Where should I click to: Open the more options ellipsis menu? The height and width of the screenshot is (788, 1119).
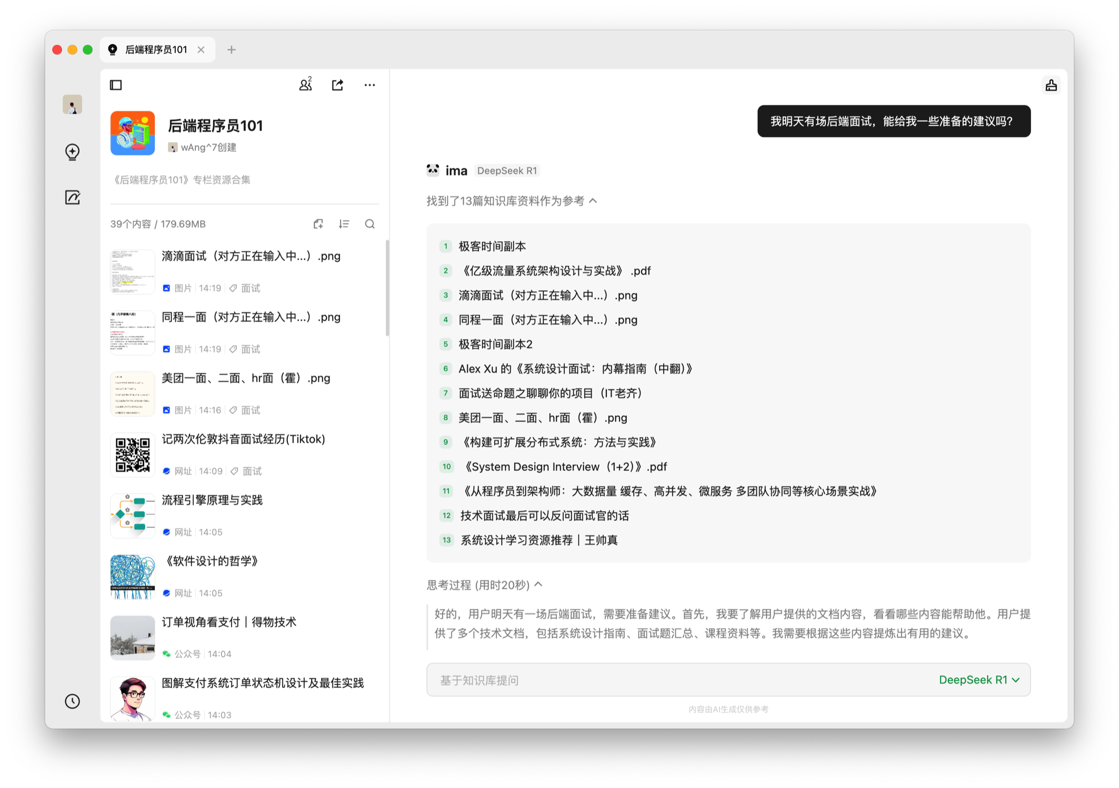(x=369, y=85)
